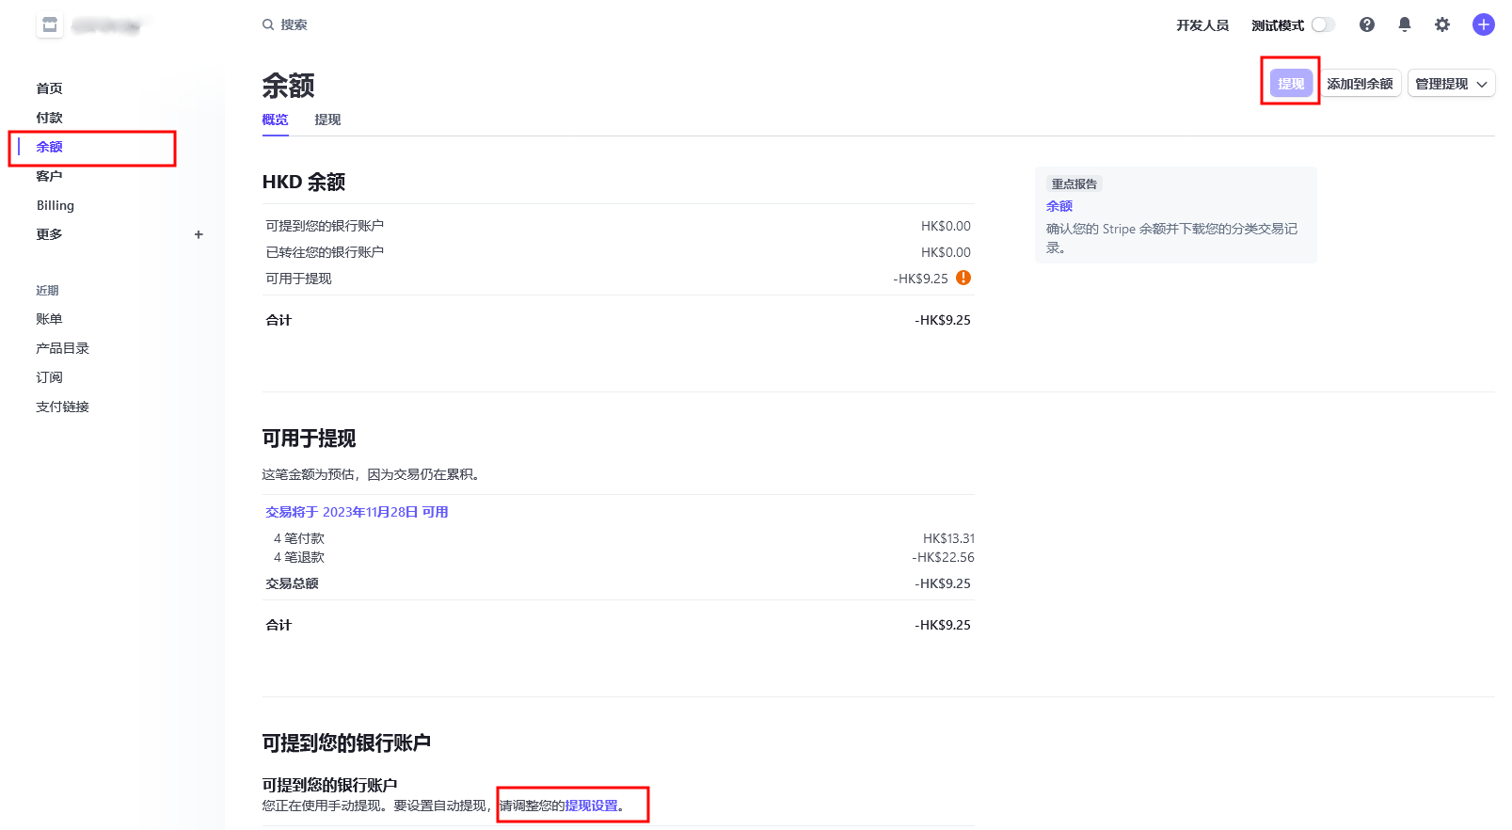Expand 更多 in the sidebar
The height and width of the screenshot is (830, 1512).
pyautogui.click(x=49, y=234)
